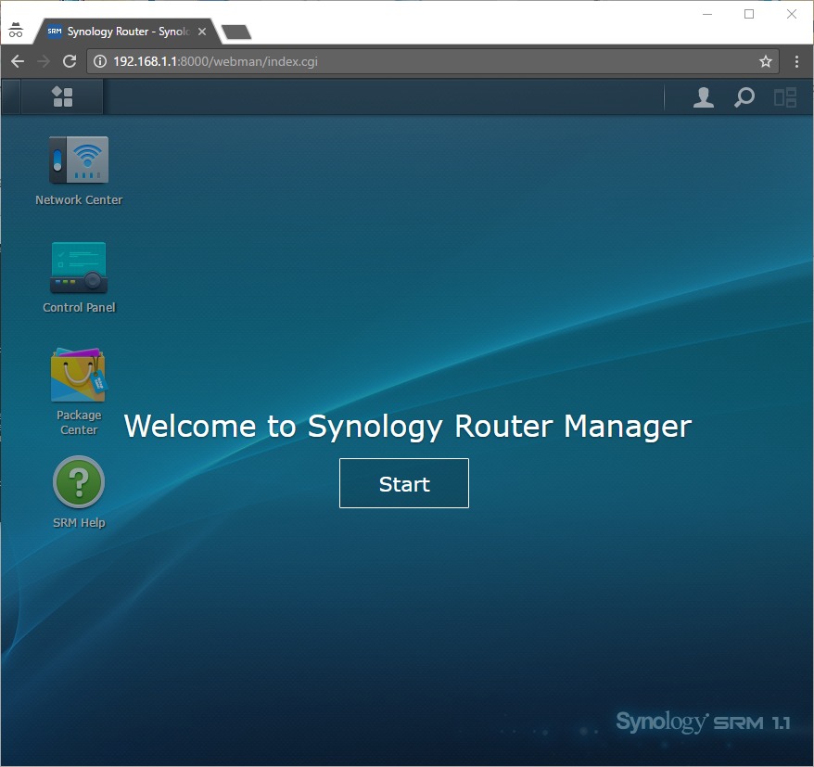Close the Synology Router tab
Screen dimensions: 814x767
[202, 32]
